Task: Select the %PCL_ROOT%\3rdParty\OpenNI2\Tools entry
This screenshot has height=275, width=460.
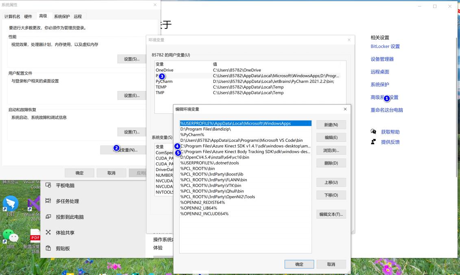Action: pos(245,197)
